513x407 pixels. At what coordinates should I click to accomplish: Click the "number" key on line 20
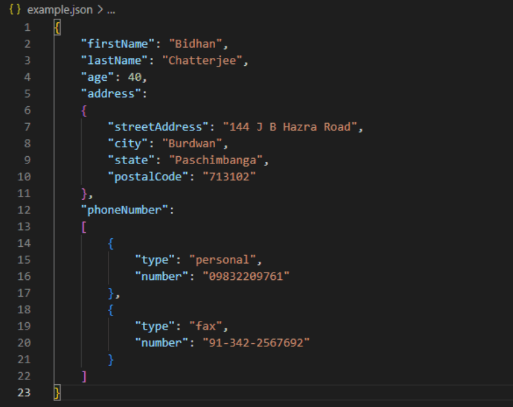click(x=162, y=342)
